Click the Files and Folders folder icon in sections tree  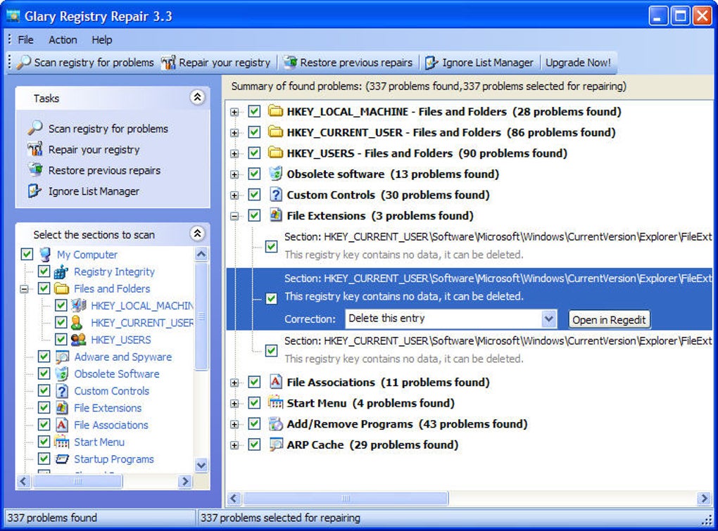[61, 288]
